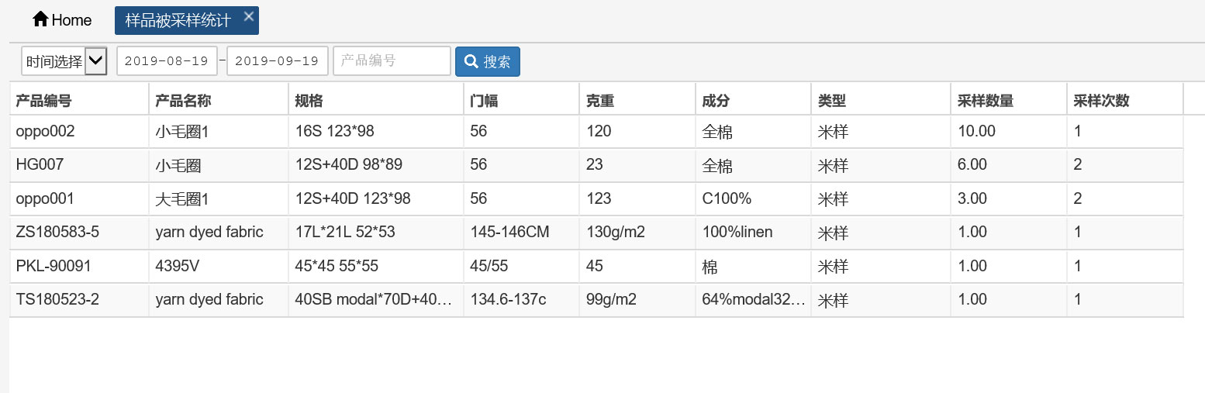The image size is (1205, 393).
Task: Close the 样品被采样统计 tab
Action: point(248,16)
